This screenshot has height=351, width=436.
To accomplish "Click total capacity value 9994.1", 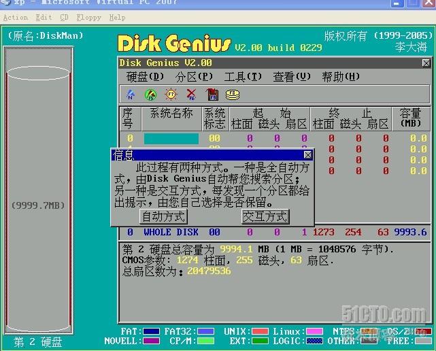I will (x=236, y=249).
